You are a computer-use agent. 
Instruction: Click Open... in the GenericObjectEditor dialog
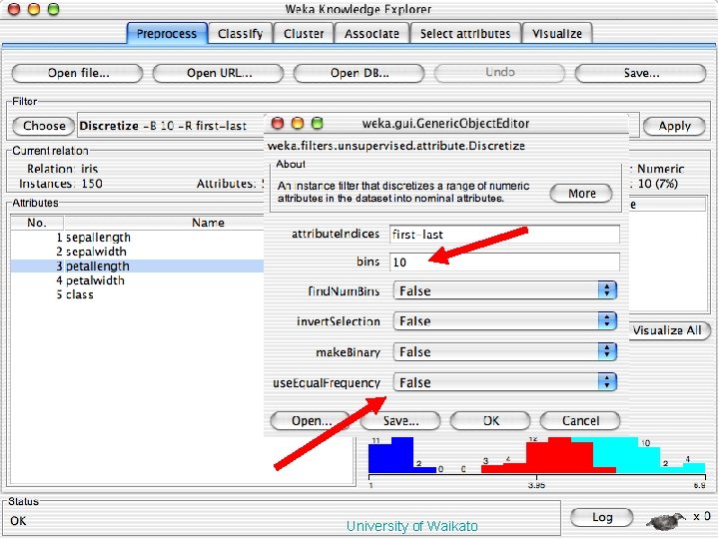pos(311,421)
